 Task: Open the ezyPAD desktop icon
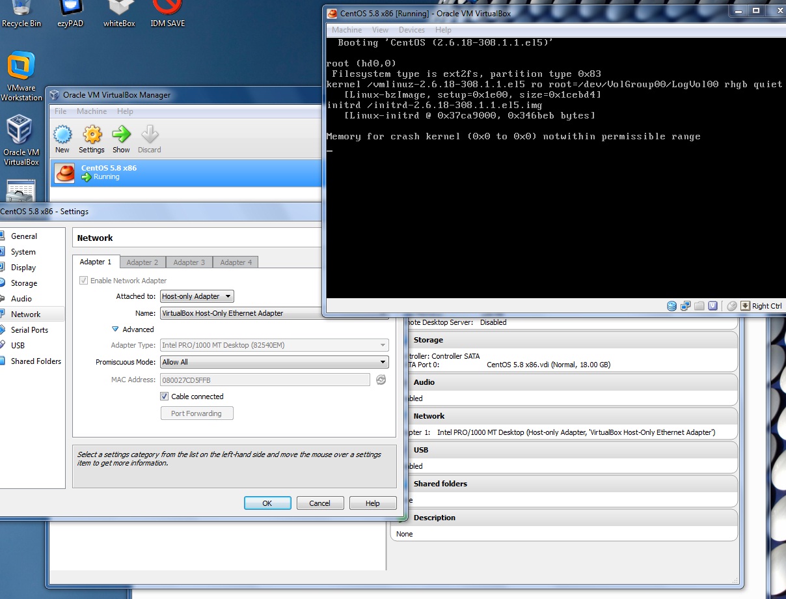click(70, 13)
